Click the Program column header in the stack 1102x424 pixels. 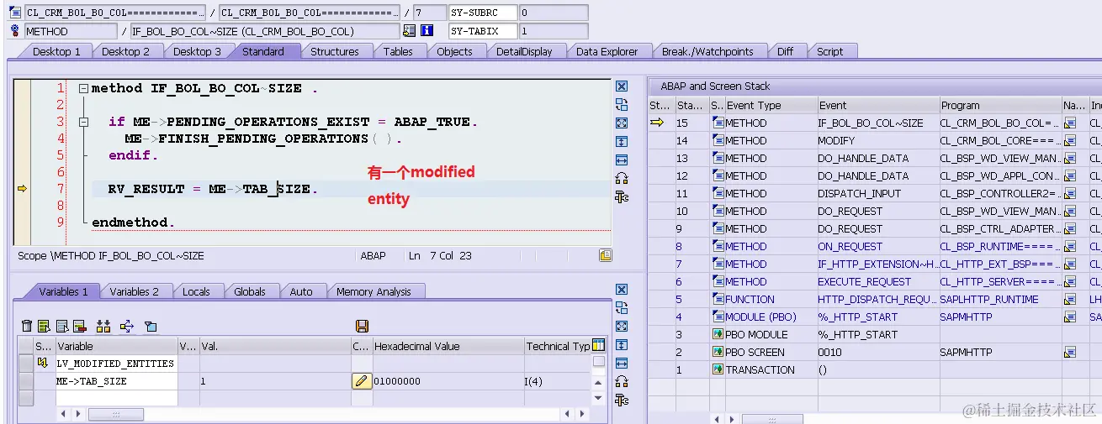point(999,105)
